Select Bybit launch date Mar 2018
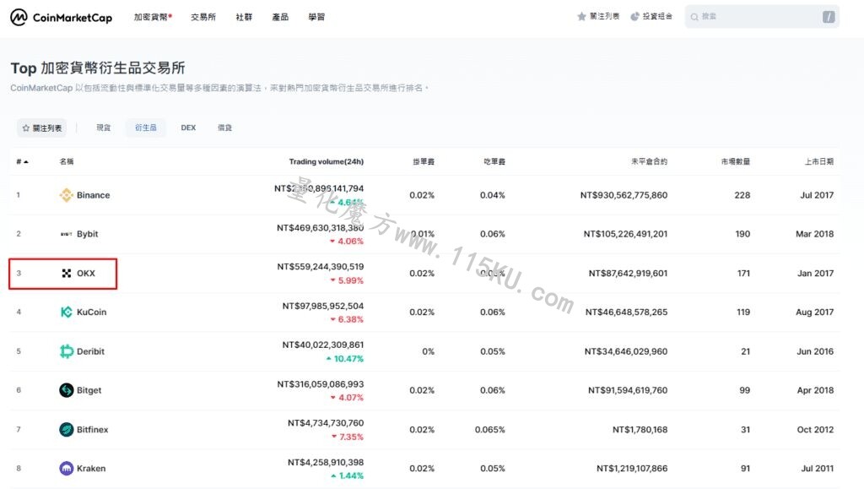The height and width of the screenshot is (489, 864). point(814,234)
